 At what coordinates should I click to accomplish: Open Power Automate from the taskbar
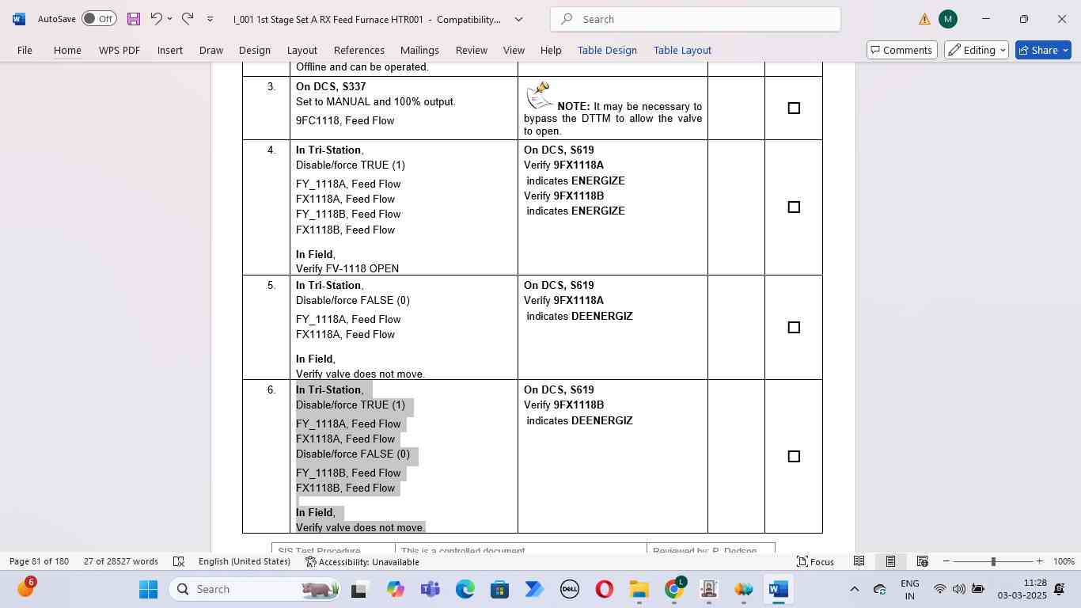pyautogui.click(x=534, y=589)
